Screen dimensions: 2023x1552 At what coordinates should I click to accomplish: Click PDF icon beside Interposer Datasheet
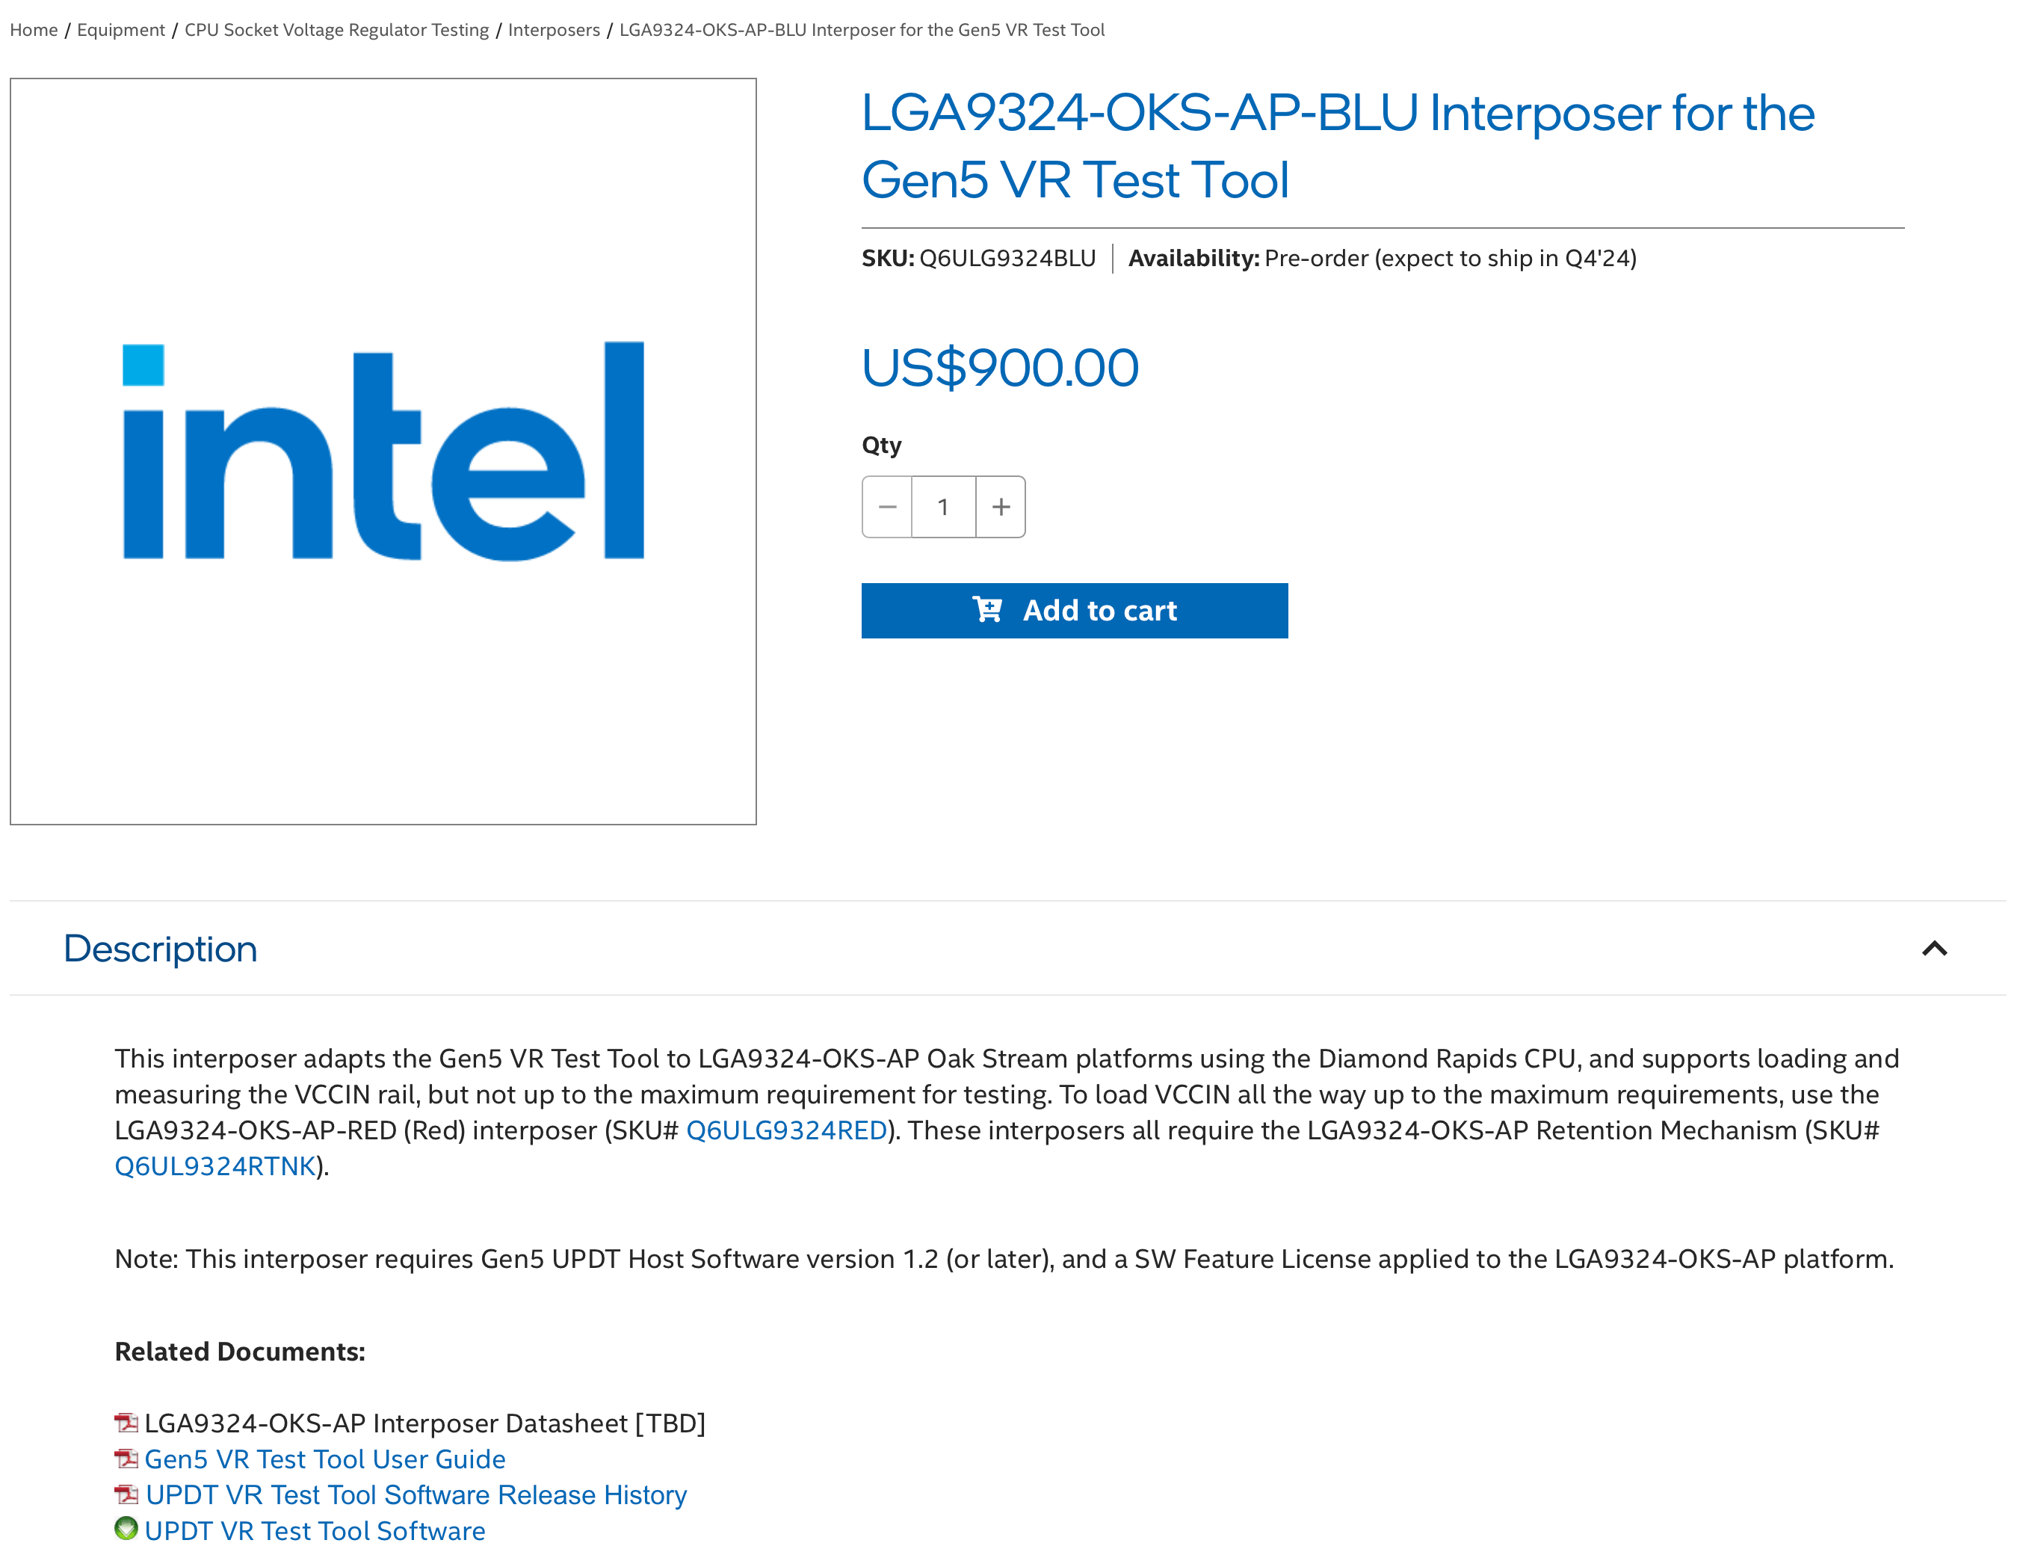click(126, 1423)
